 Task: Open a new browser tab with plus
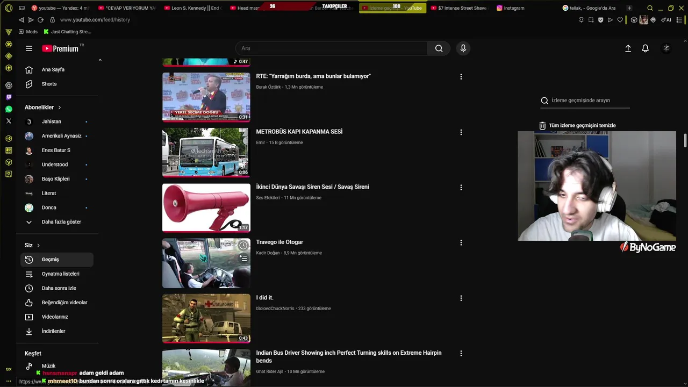[629, 8]
